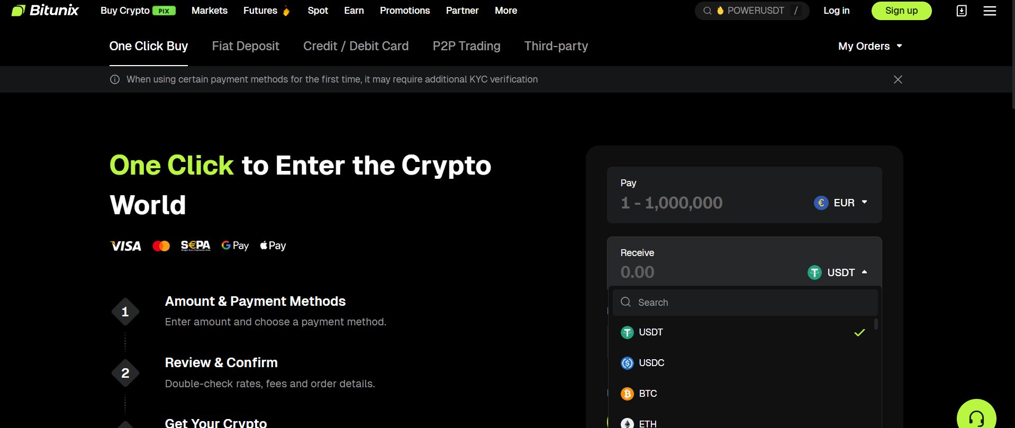Viewport: 1015px width, 428px height.
Task: Open the download app icon
Action: pyautogui.click(x=962, y=11)
